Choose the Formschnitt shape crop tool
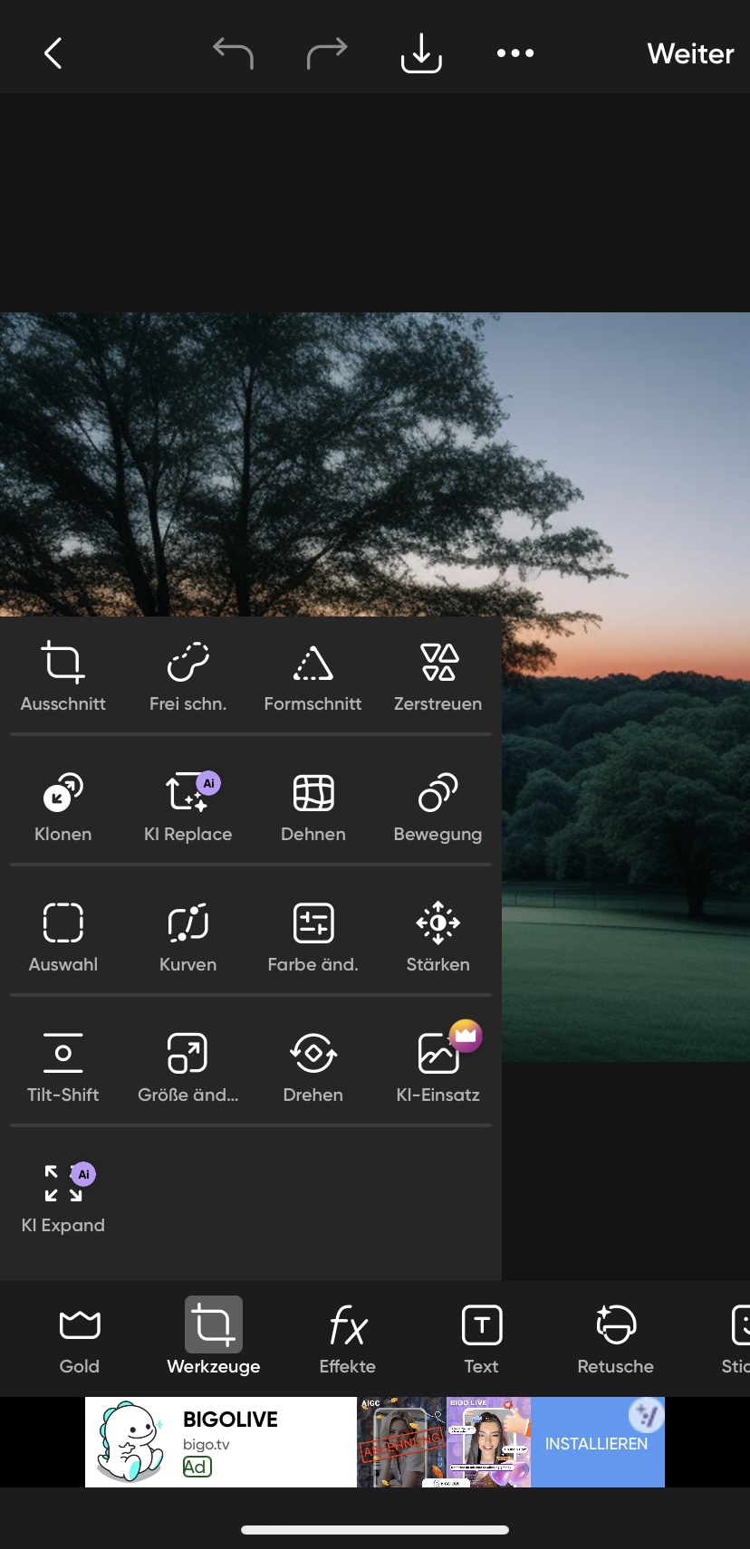This screenshot has width=750, height=1549. [x=312, y=675]
